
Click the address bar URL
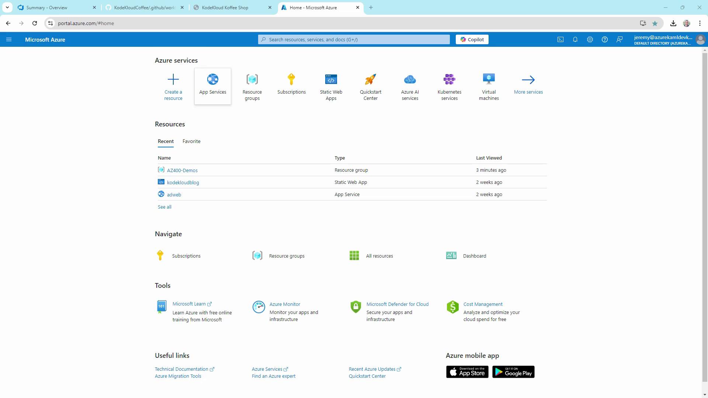(x=86, y=23)
